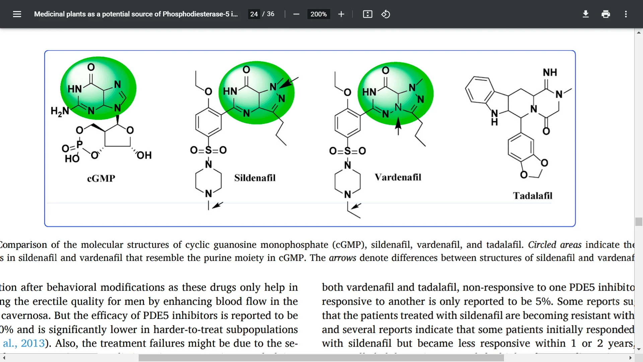Click the total page count '36'
The height and width of the screenshot is (362, 643).
271,14
